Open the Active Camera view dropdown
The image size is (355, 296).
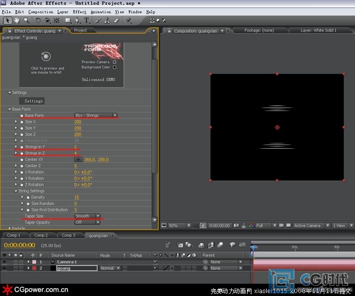[x=311, y=226]
